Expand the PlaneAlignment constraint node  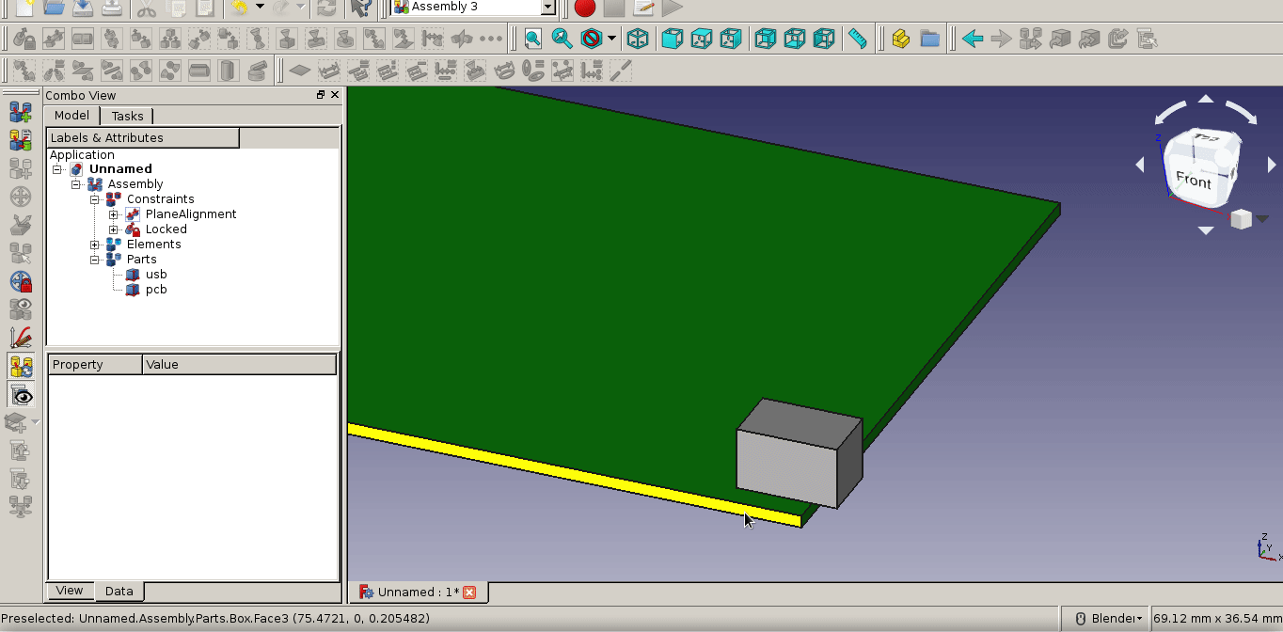[x=114, y=213]
